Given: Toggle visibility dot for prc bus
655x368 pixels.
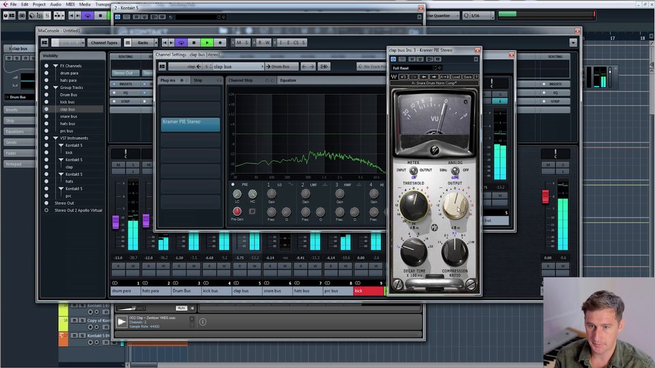Looking at the screenshot, I should tap(46, 131).
